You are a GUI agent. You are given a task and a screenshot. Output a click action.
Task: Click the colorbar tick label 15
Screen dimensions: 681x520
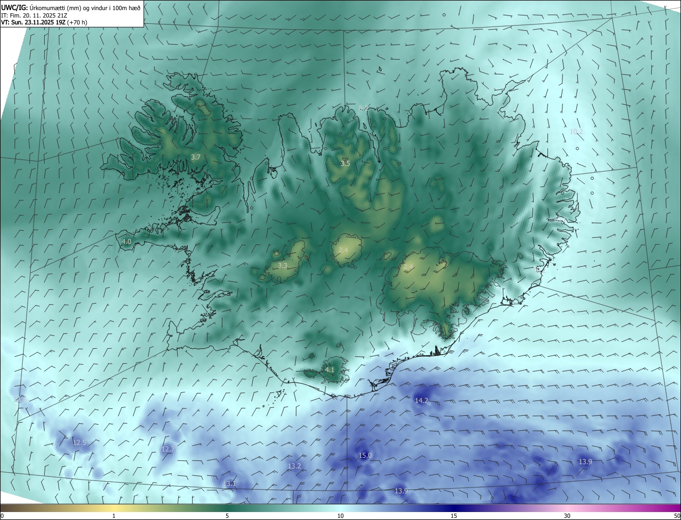click(454, 516)
